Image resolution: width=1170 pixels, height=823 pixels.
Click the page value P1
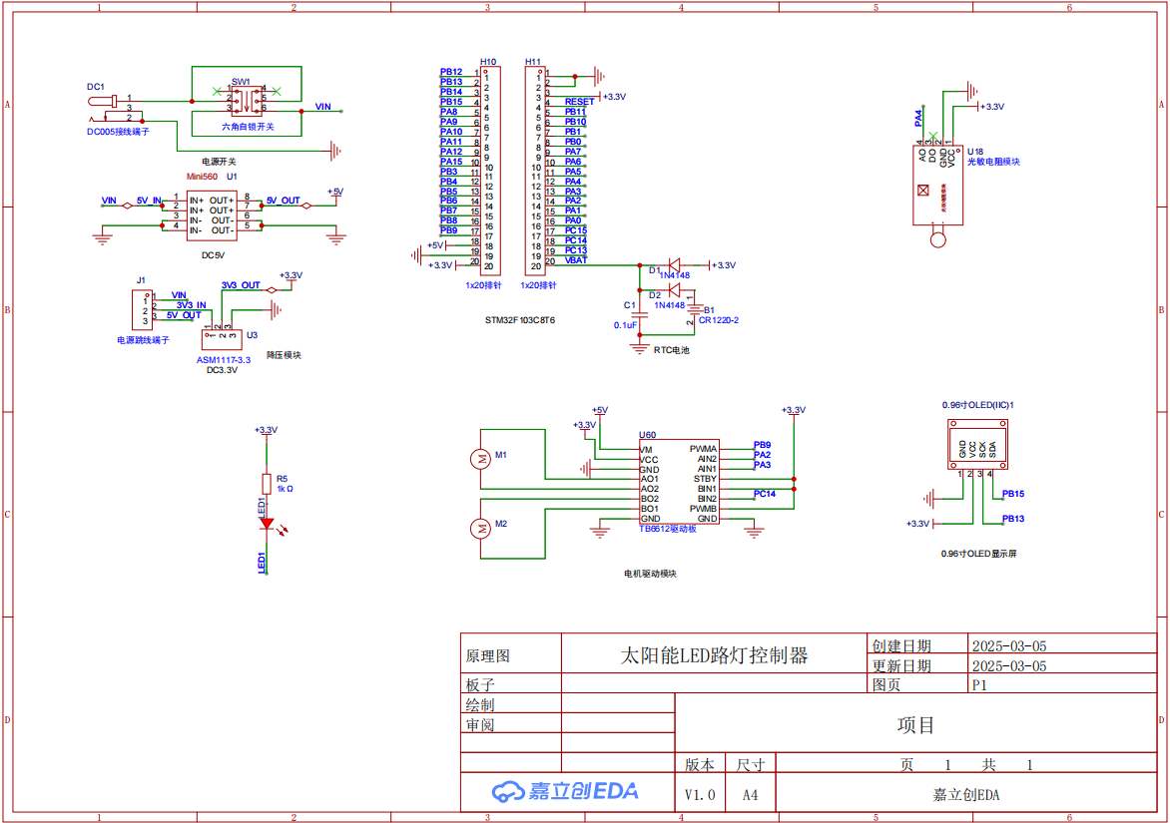[x=979, y=685]
